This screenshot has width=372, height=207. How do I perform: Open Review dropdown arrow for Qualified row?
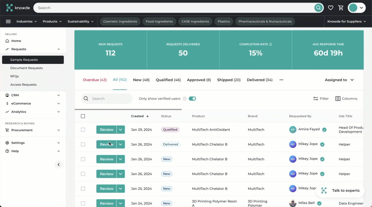pyautogui.click(x=121, y=130)
